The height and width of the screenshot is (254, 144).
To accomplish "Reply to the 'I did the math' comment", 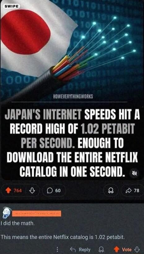I will click(x=80, y=250).
